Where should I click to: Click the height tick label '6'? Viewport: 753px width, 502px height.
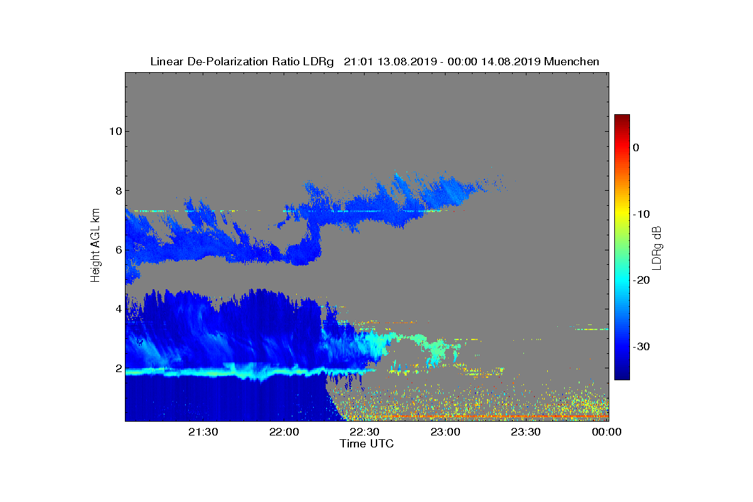tap(117, 250)
